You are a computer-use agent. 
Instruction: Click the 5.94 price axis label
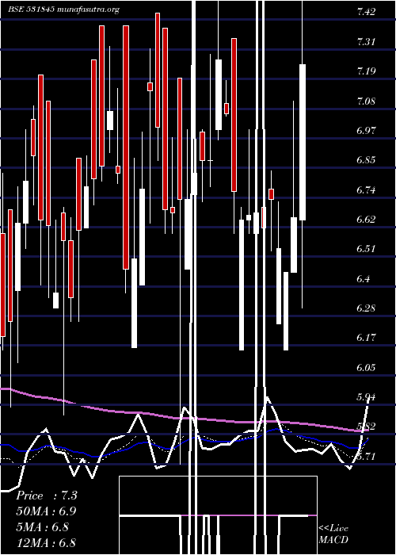(x=366, y=397)
